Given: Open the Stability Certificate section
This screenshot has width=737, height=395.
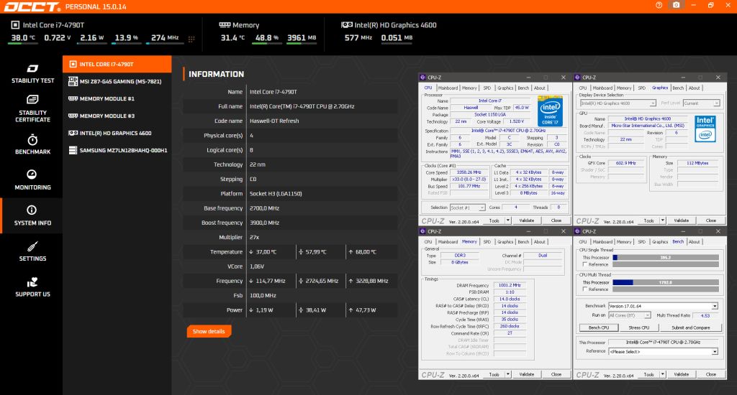Looking at the screenshot, I should 32,108.
